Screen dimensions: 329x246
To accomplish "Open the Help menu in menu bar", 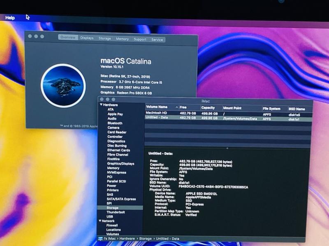I will (x=10, y=18).
